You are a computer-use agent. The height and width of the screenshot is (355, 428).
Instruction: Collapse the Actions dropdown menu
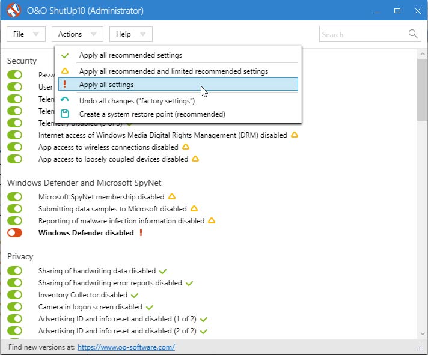tap(78, 34)
